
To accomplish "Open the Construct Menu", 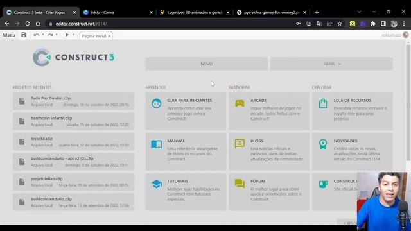I will pos(9,35).
